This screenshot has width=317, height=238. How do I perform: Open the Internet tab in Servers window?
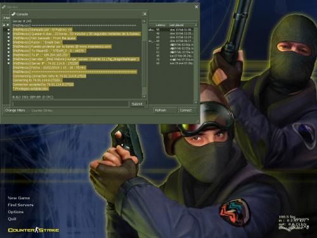click(6, 18)
